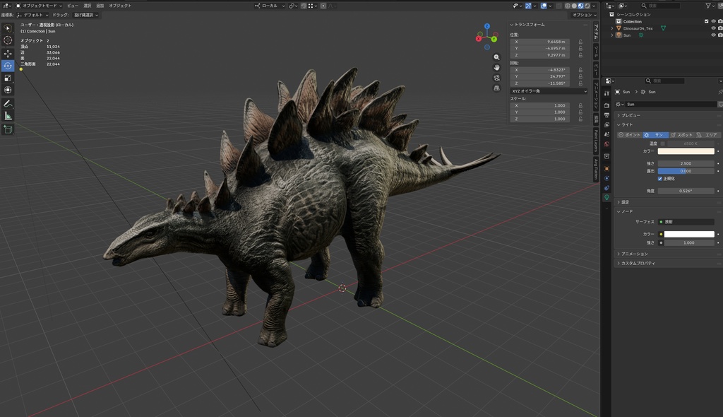Screen dimensions: 723x417
Task: Uncheck the Collection checkbox in the outliner
Action: pos(707,21)
